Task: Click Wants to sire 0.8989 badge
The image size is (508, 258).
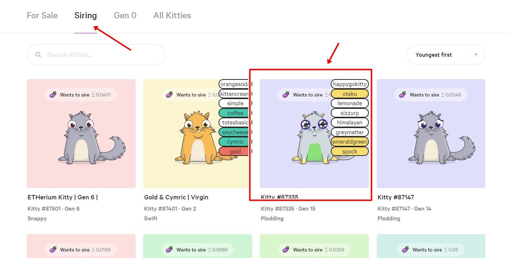Action: coord(197,250)
